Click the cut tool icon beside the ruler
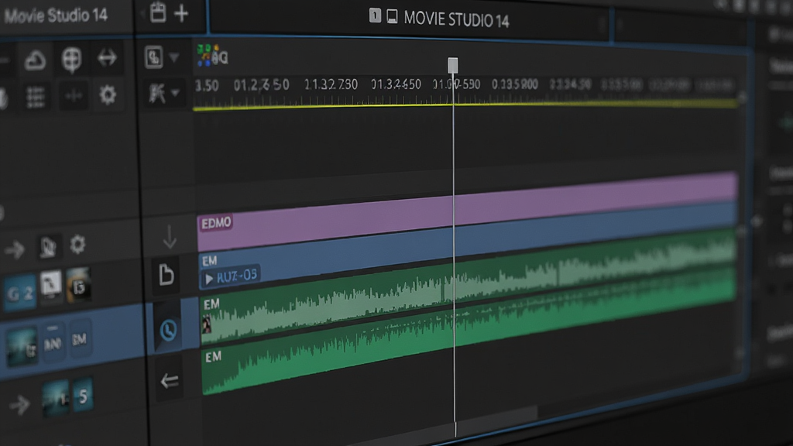 [x=156, y=93]
